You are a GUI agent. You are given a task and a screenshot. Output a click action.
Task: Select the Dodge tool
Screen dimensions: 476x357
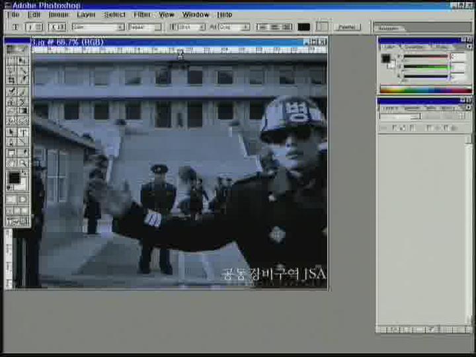22,120
